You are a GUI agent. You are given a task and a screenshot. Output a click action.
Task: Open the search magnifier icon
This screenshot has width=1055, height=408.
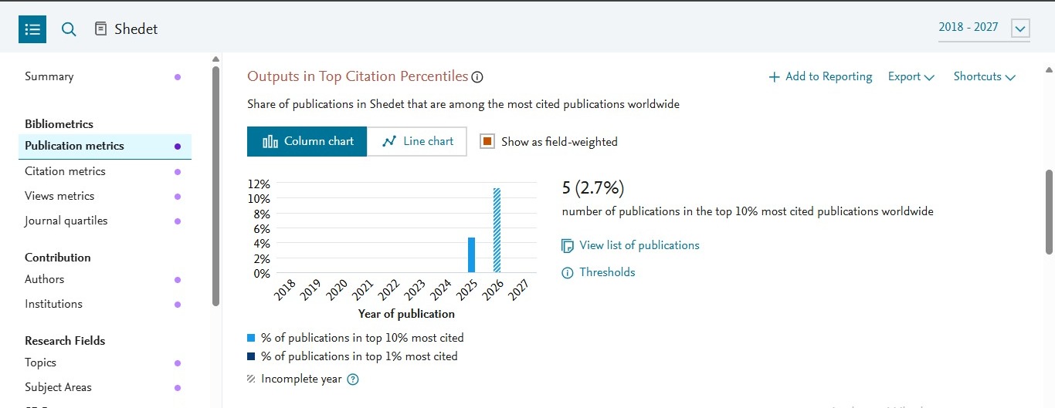pyautogui.click(x=69, y=29)
